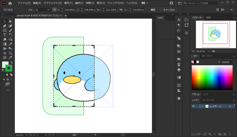The image size is (237, 137).
Task: Select the Symbol Sprayer tool
Action: pos(5,49)
